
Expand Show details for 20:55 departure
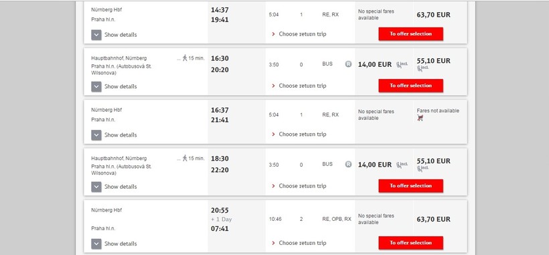(114, 244)
